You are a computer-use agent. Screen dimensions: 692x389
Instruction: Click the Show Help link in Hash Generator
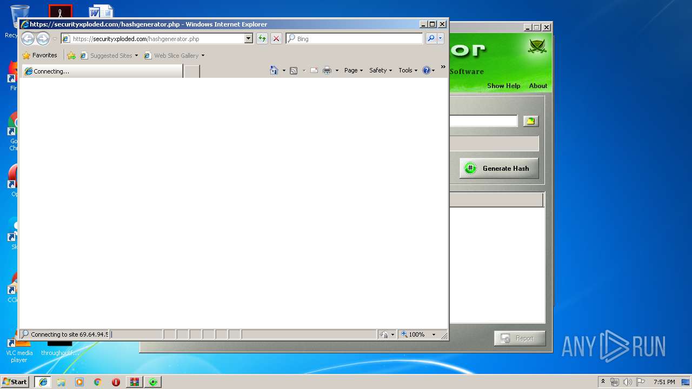coord(503,86)
